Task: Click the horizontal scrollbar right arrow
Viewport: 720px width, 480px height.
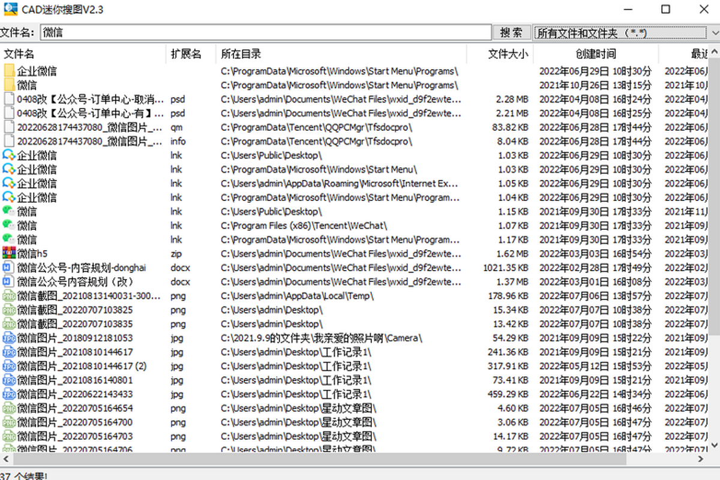Action: click(x=700, y=459)
